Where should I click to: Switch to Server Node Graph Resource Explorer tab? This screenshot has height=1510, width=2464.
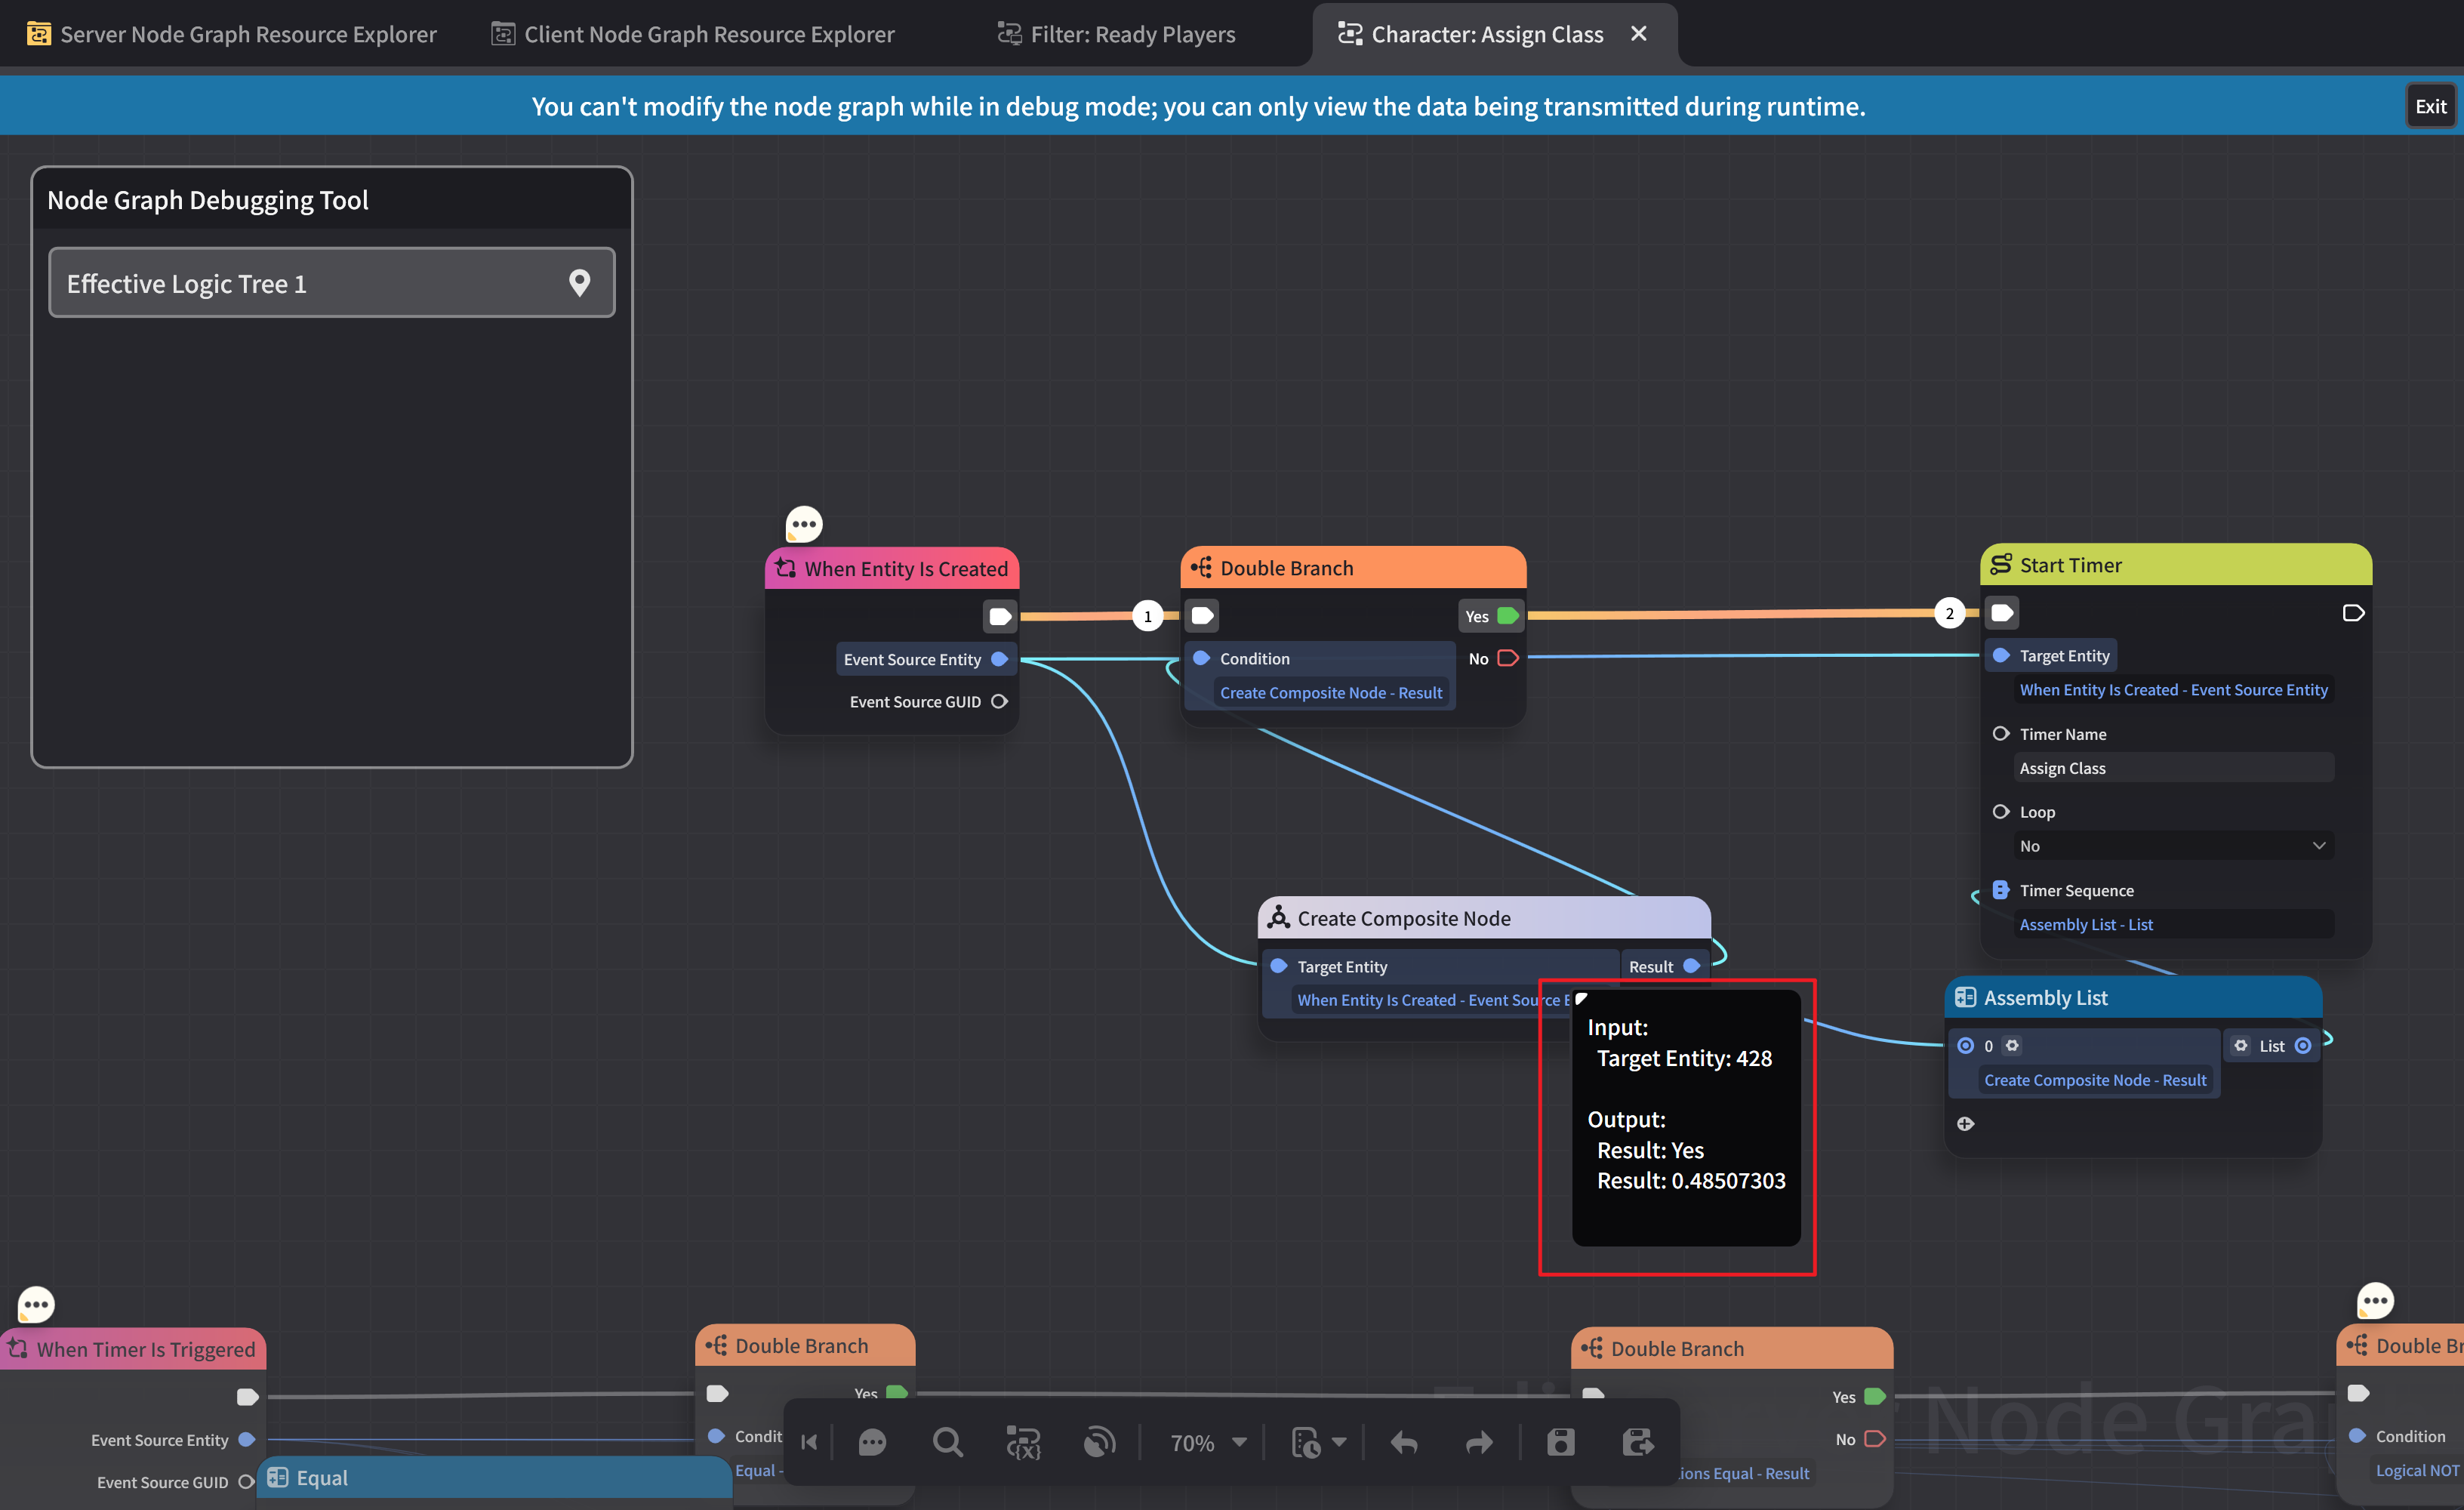231,34
